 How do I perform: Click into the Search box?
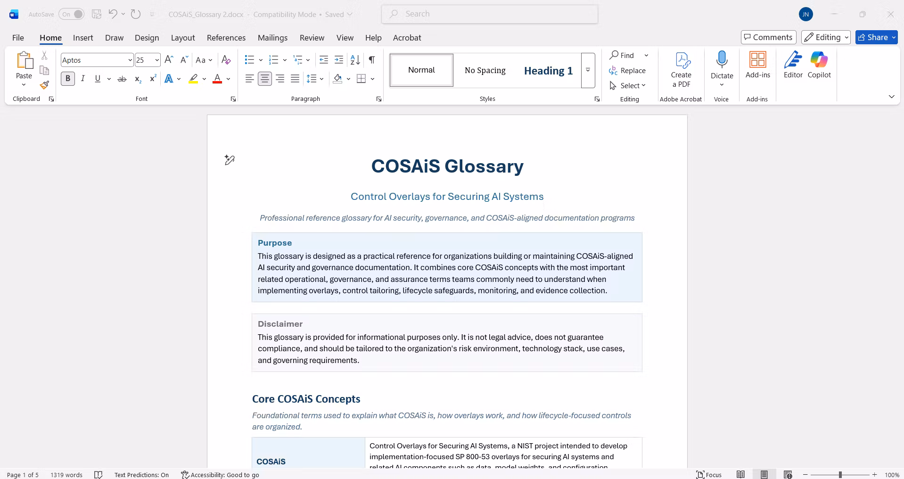click(x=490, y=14)
